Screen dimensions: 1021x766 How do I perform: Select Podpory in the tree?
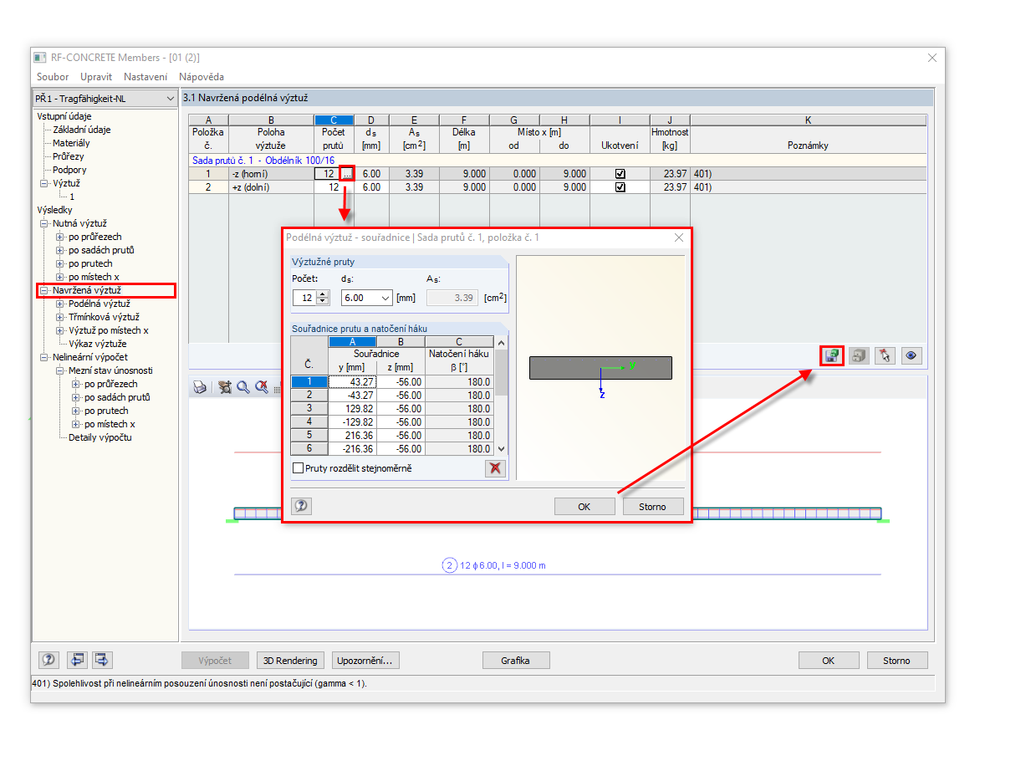click(69, 170)
